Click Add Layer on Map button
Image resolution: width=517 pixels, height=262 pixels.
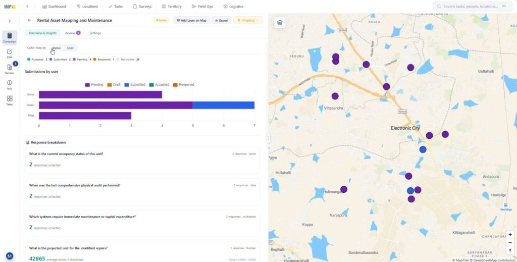pos(191,20)
